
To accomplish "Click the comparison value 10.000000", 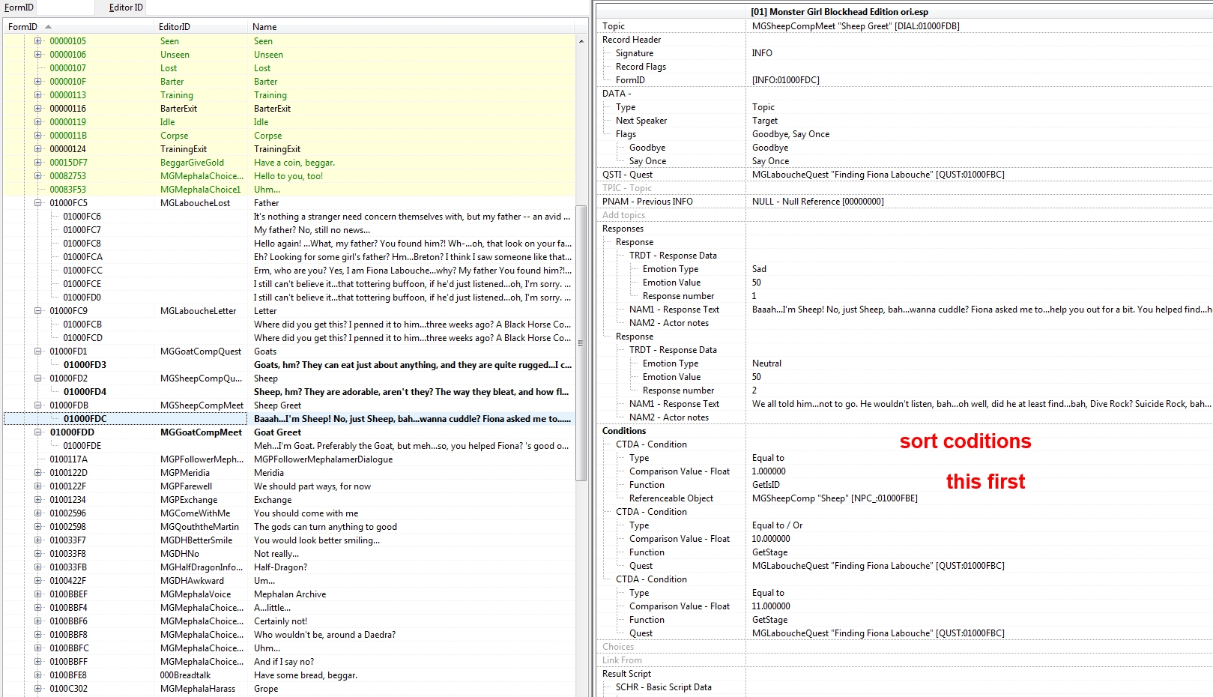I will pyautogui.click(x=771, y=539).
